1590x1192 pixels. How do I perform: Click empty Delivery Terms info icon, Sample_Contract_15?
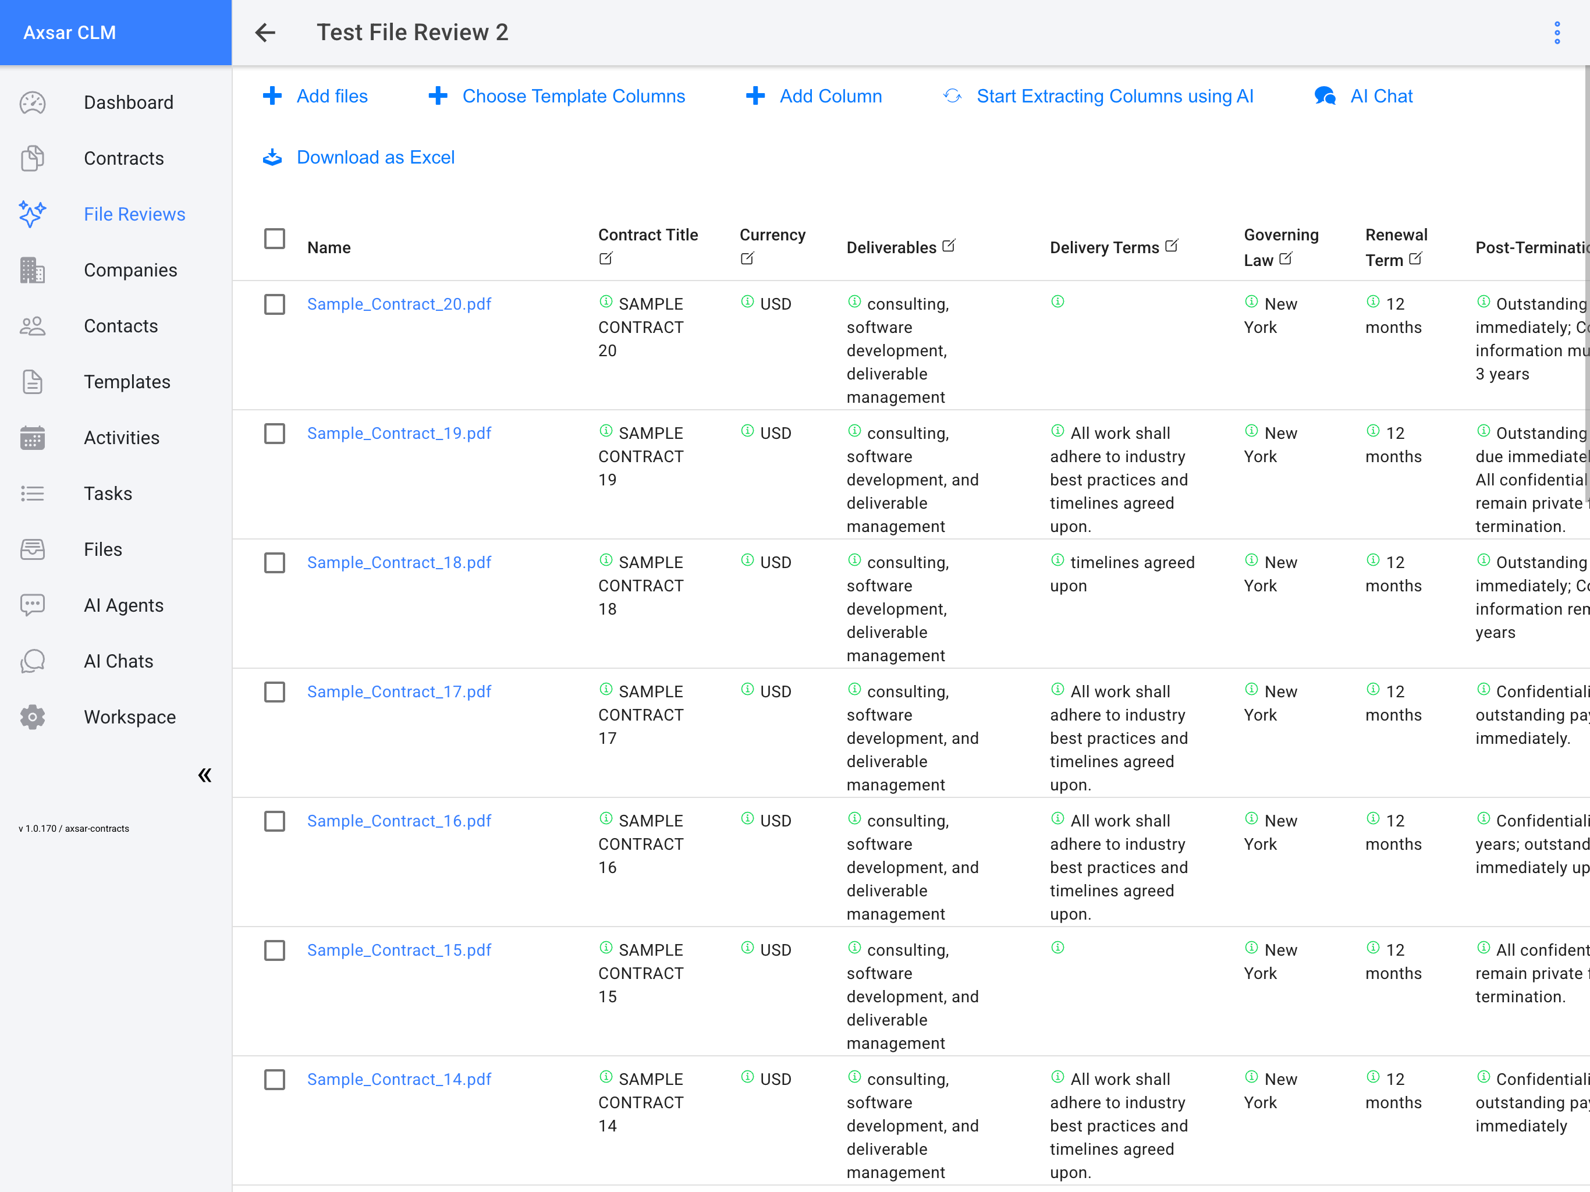(x=1057, y=948)
